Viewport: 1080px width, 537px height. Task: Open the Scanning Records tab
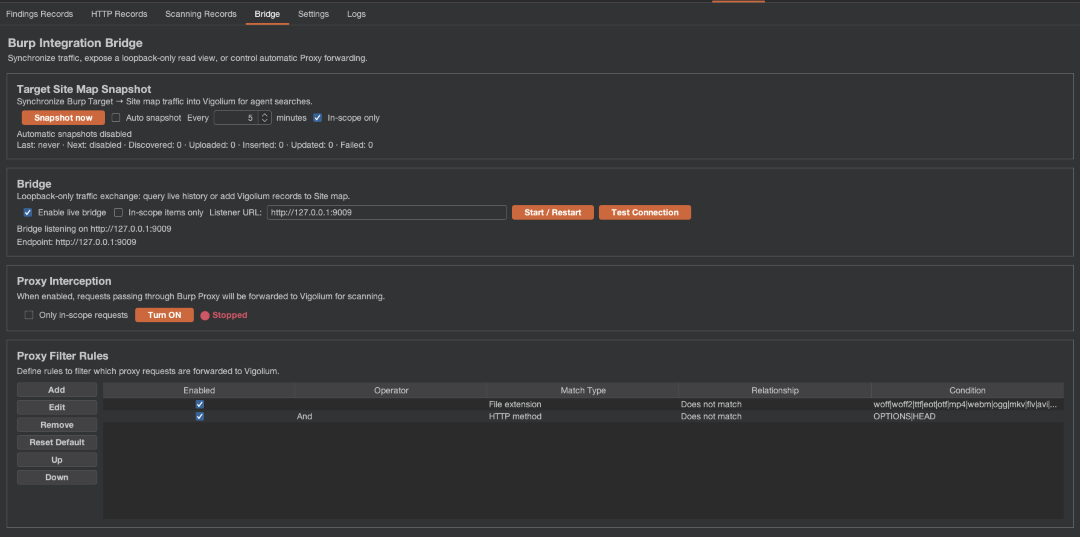tap(201, 14)
